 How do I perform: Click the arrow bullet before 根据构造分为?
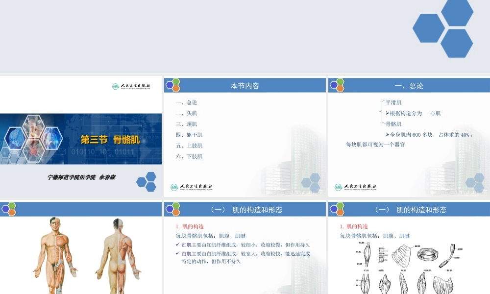[387, 113]
